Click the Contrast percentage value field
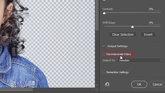The image size is (165, 93). (154, 9)
